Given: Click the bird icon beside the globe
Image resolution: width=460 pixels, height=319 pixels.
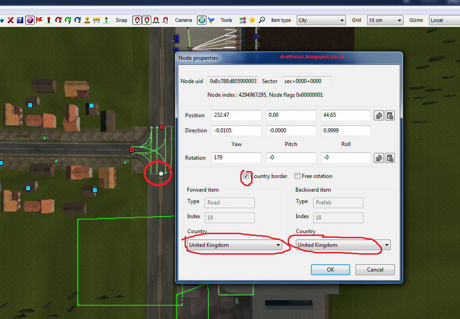Looking at the screenshot, I should click(211, 20).
